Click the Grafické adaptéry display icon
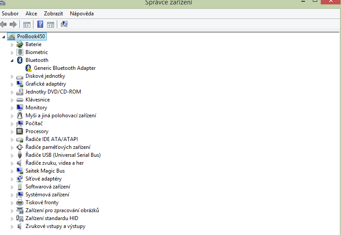This screenshot has height=235, width=341. pyautogui.click(x=20, y=84)
